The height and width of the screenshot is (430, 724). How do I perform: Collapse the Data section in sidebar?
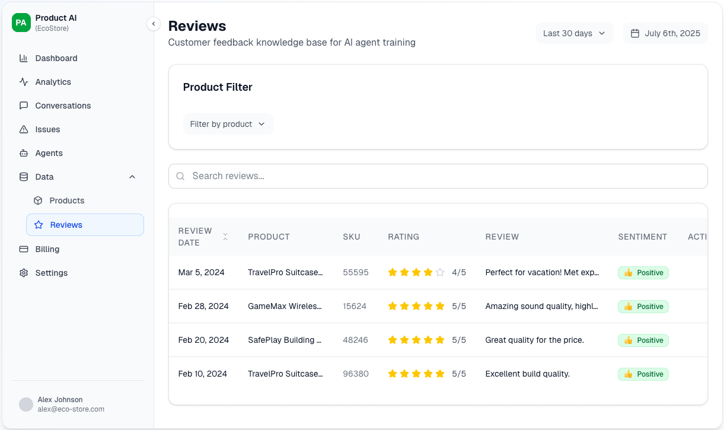(132, 177)
